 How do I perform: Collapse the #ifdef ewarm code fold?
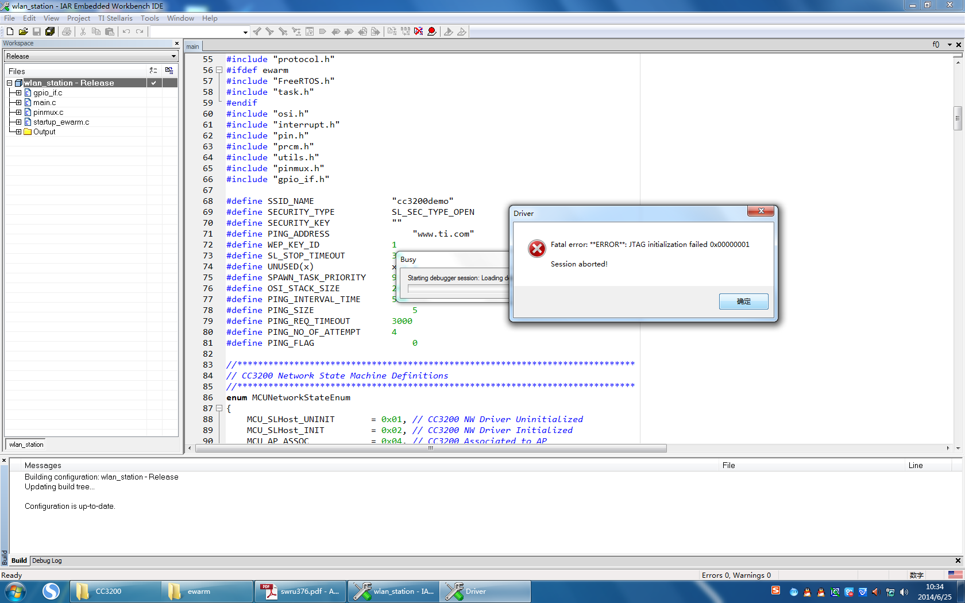point(219,70)
